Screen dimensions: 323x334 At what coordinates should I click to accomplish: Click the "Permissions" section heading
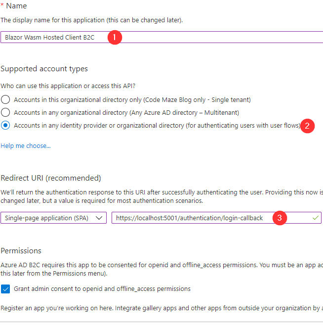click(21, 251)
